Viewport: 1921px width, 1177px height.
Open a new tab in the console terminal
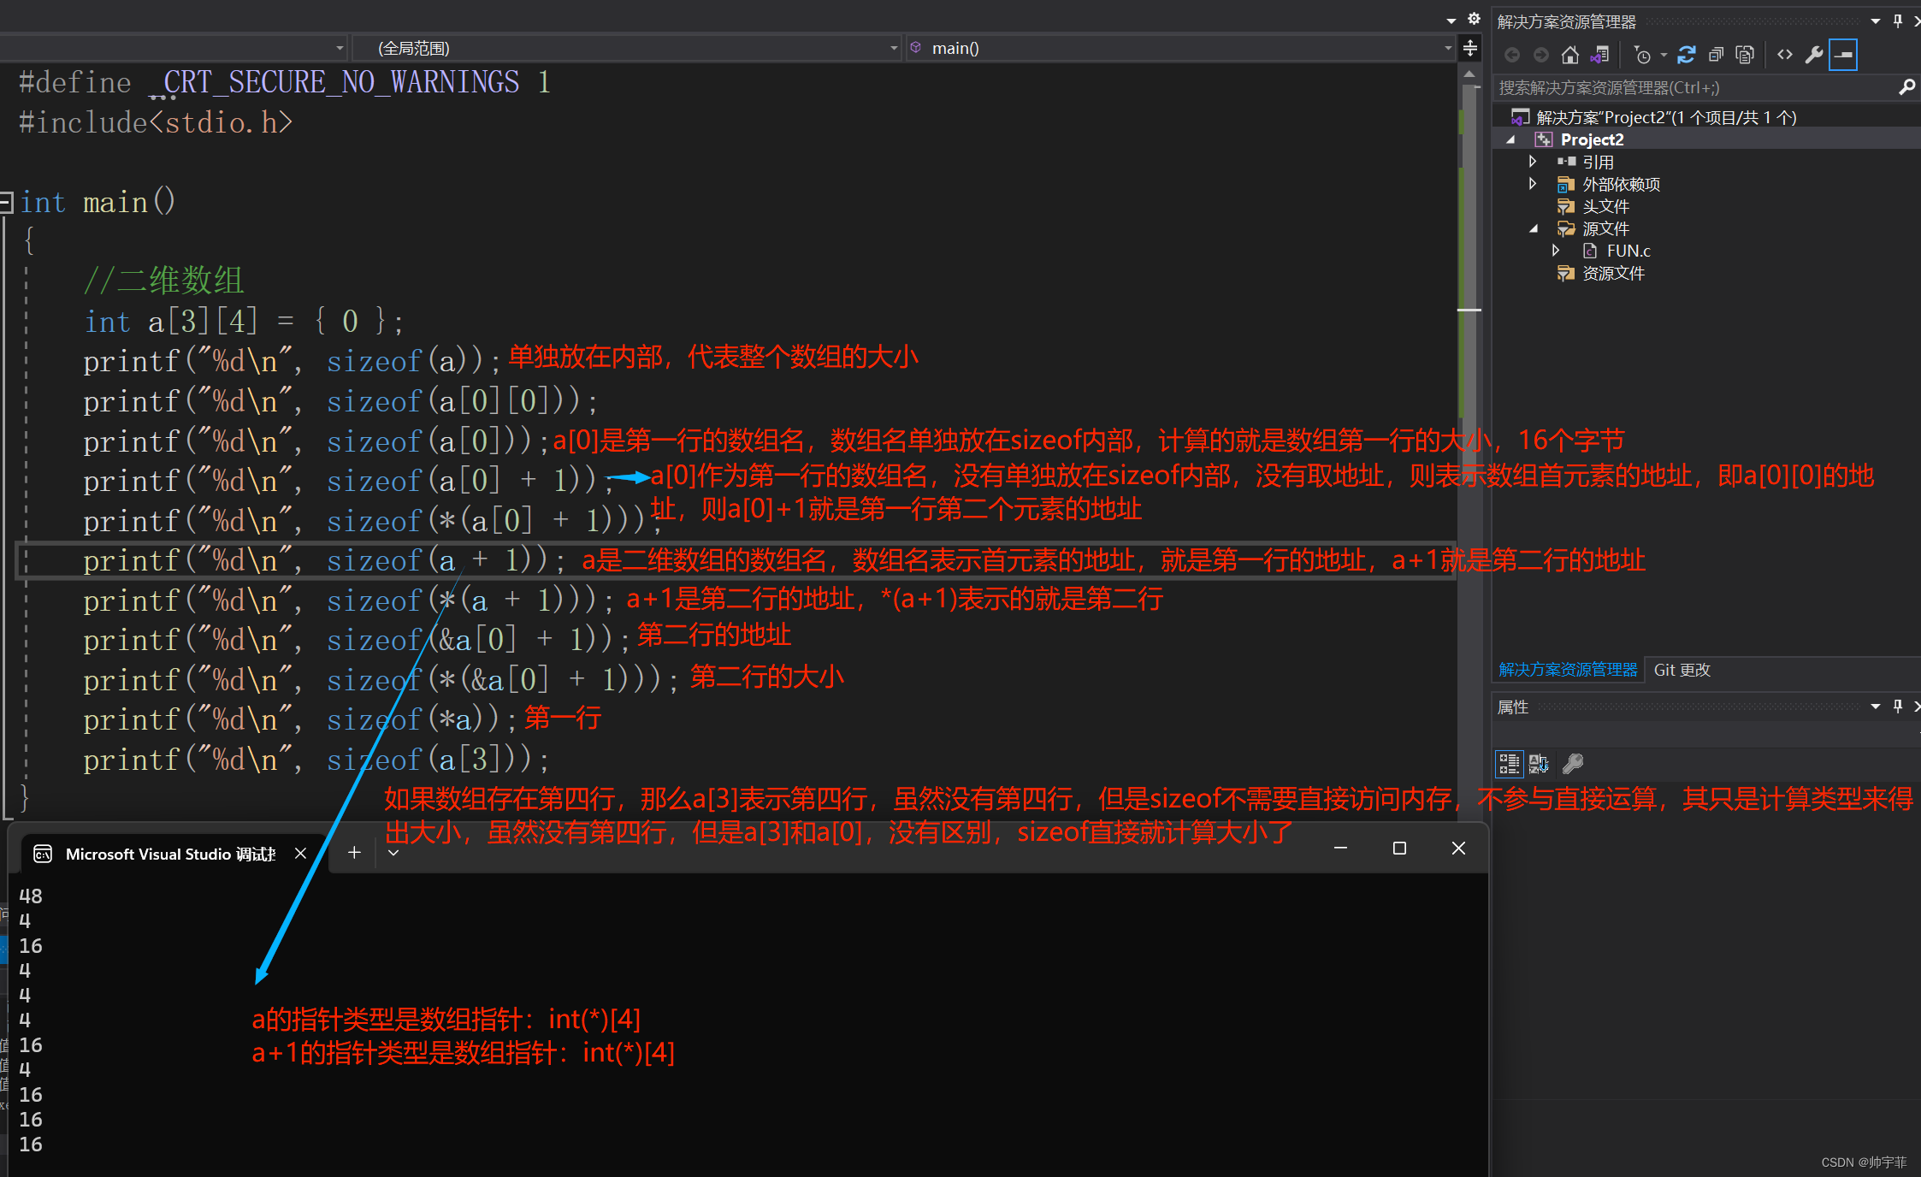click(x=354, y=852)
